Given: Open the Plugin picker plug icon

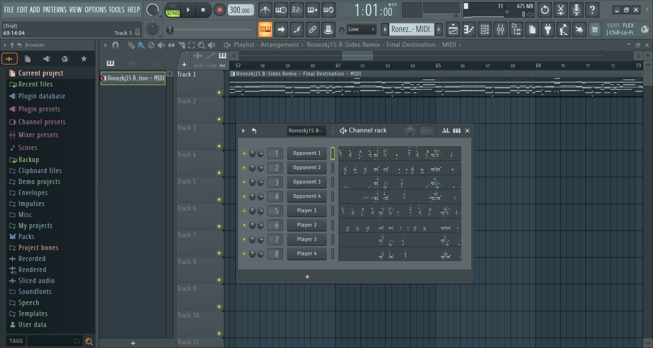Looking at the screenshot, I should point(548,30).
